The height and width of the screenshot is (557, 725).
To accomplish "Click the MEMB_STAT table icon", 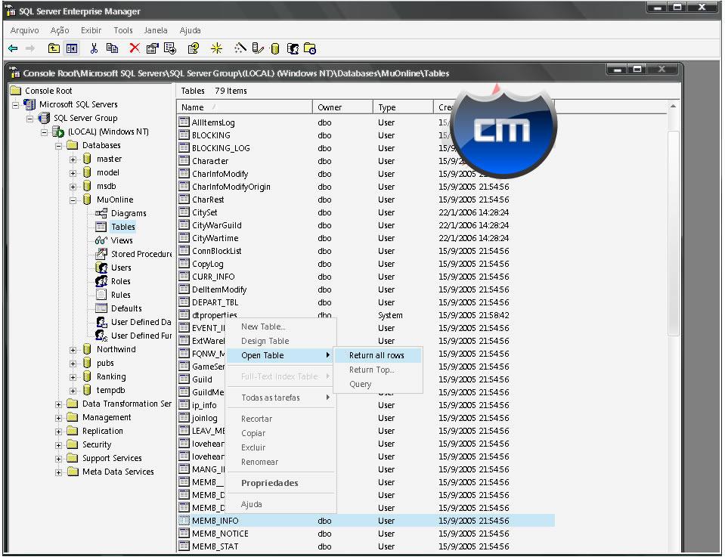I will point(184,546).
